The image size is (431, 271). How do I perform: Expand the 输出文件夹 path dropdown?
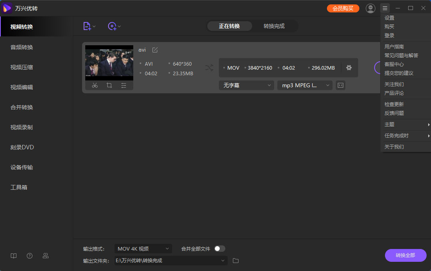171,261
